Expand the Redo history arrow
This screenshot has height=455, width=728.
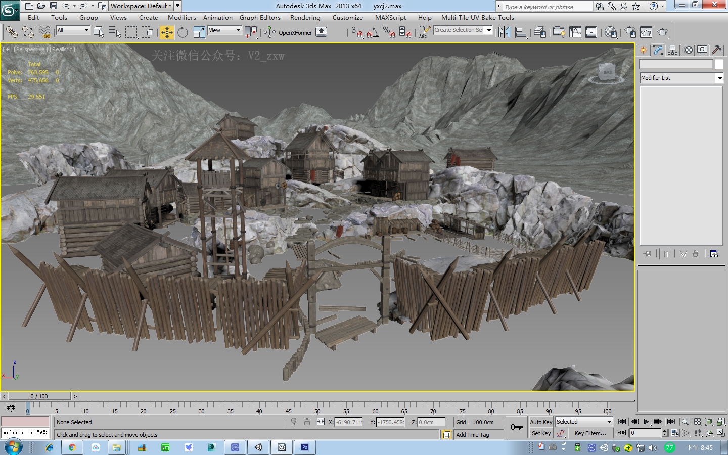93,6
